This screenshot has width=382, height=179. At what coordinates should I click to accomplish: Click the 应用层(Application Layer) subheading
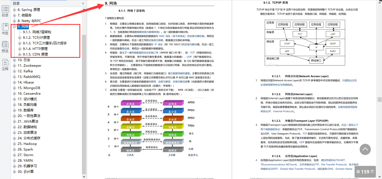tap(301, 156)
